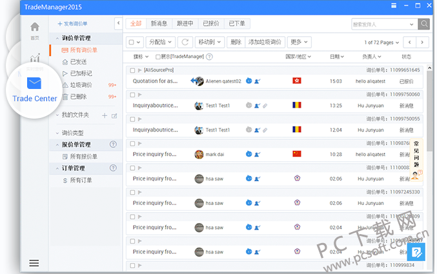Open 所有订单 item

81,181
